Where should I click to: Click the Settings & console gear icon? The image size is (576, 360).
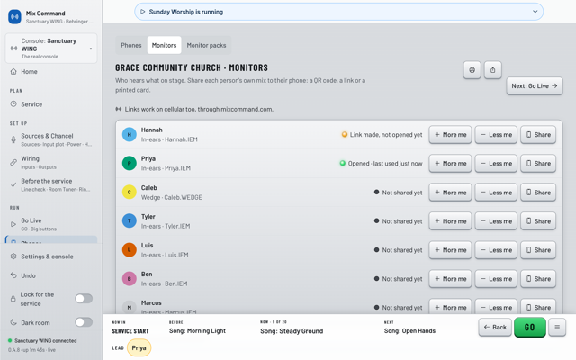pos(13,256)
